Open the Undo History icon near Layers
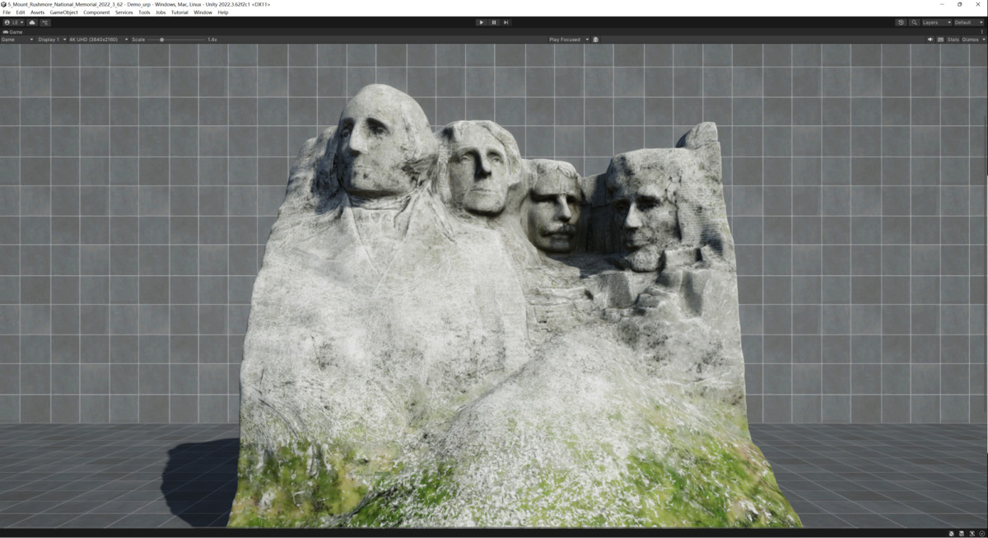This screenshot has height=538, width=988. [x=901, y=22]
